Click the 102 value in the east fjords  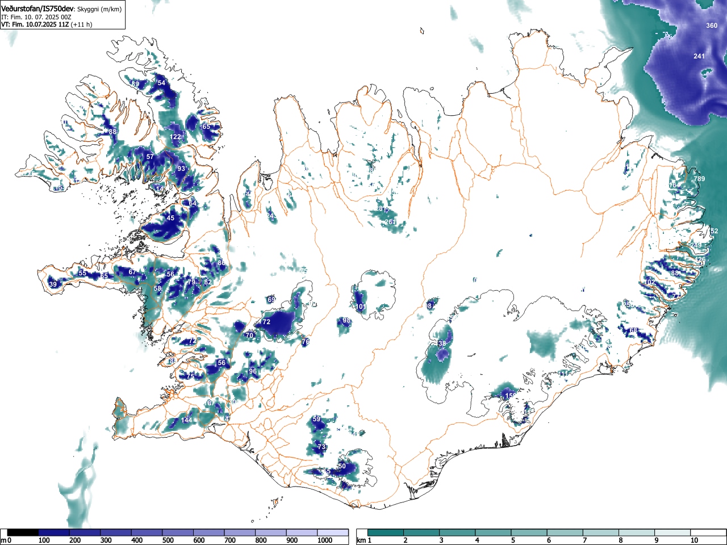[650, 282]
